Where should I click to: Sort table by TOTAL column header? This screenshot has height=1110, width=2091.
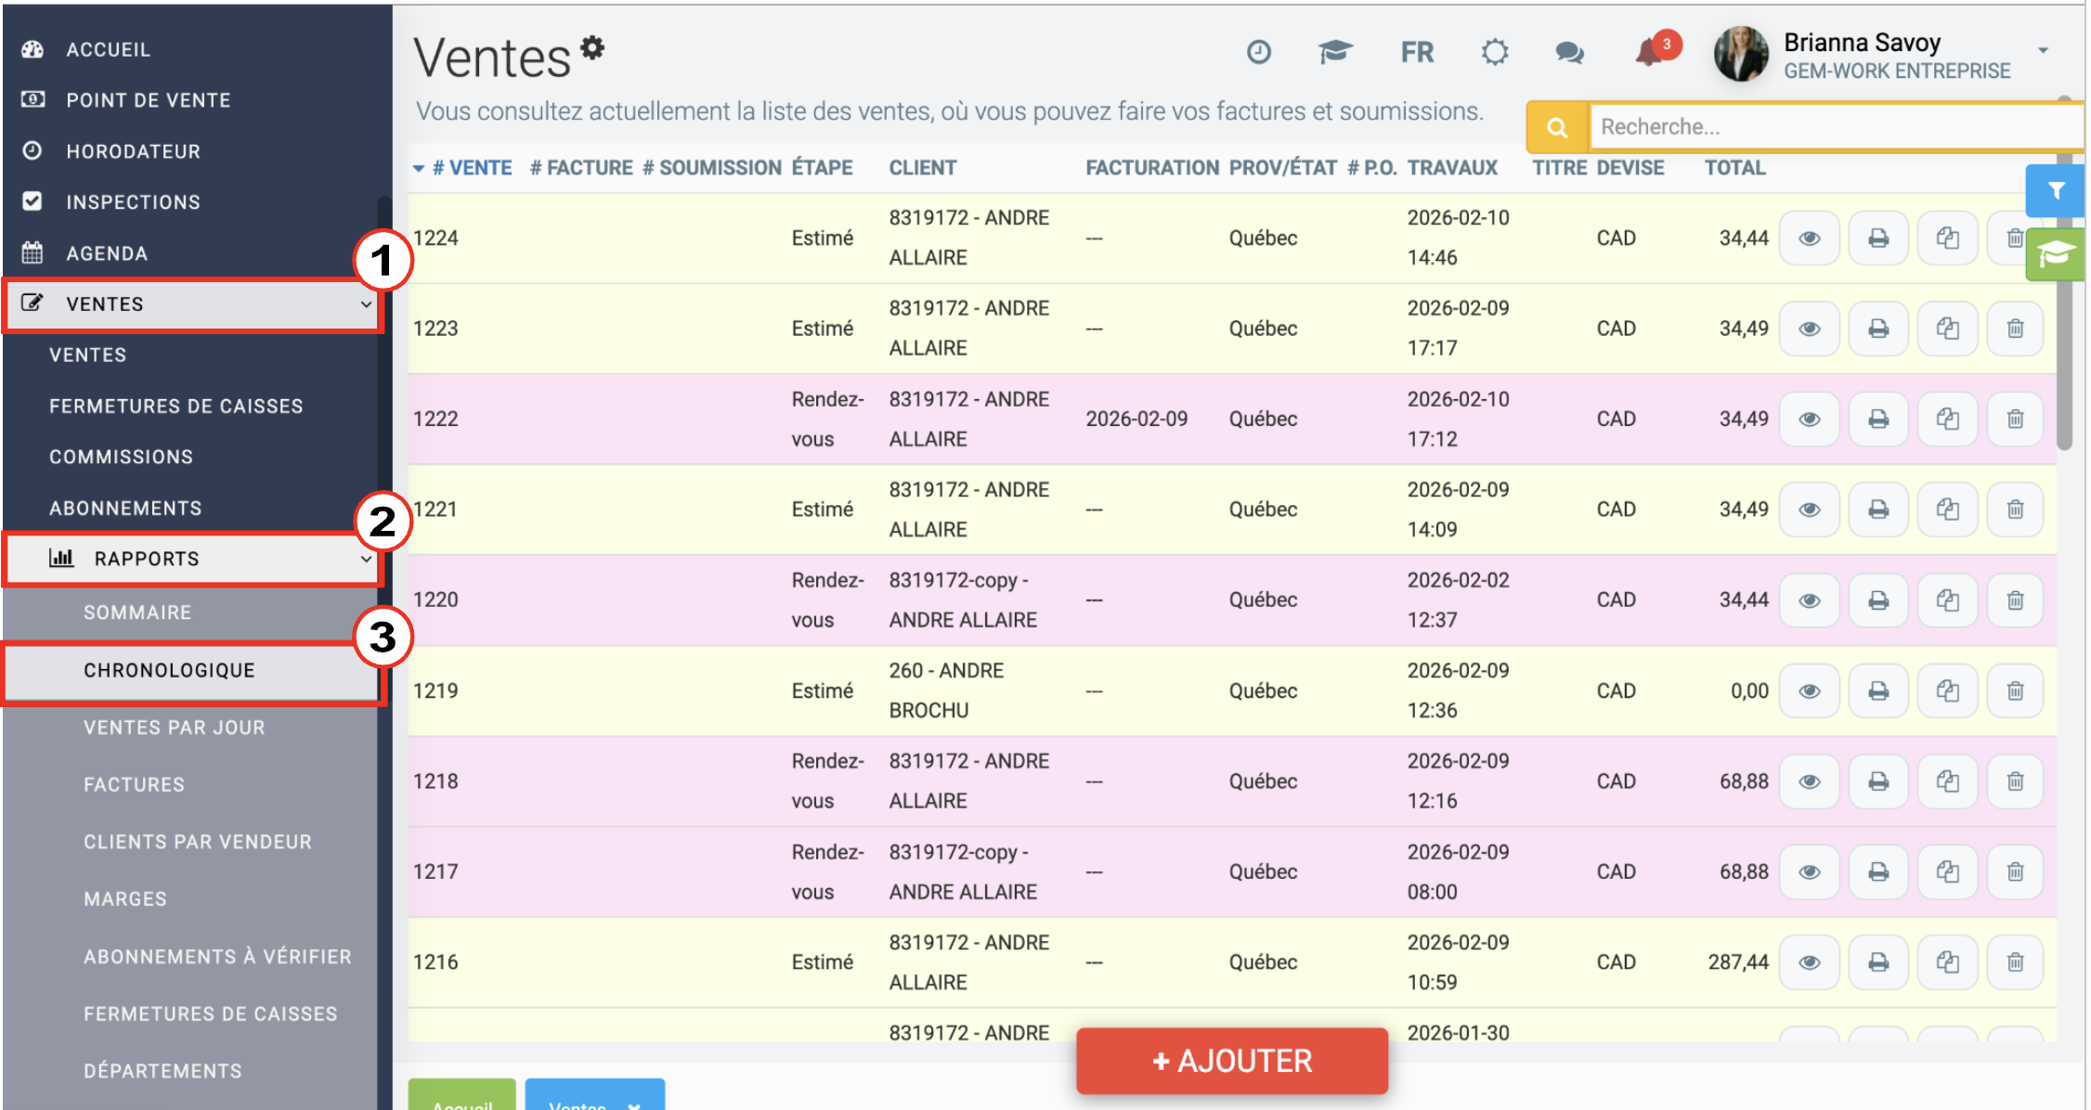1734,168
